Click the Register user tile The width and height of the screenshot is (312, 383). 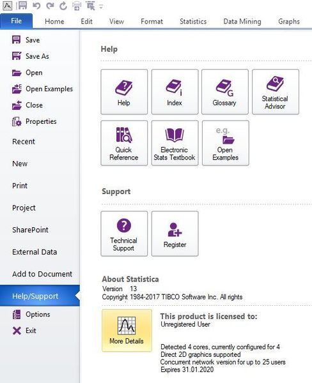click(175, 234)
